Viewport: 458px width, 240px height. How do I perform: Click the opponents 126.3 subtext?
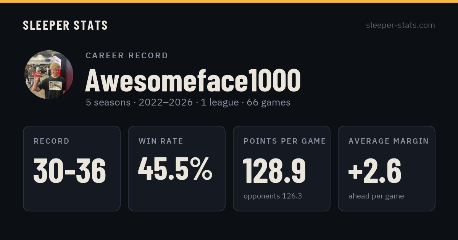pyautogui.click(x=273, y=196)
